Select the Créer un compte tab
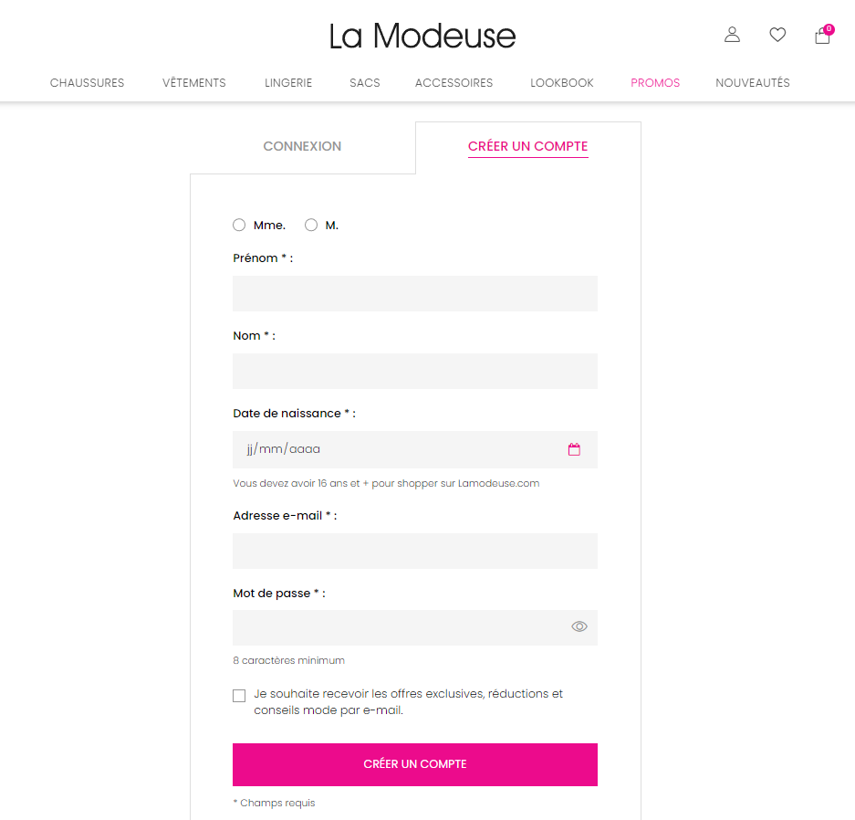This screenshot has height=820, width=855. point(527,146)
